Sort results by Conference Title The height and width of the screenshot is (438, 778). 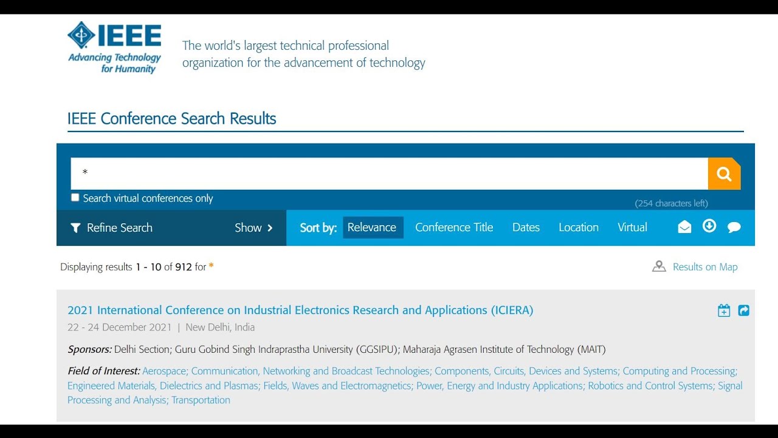tap(454, 228)
